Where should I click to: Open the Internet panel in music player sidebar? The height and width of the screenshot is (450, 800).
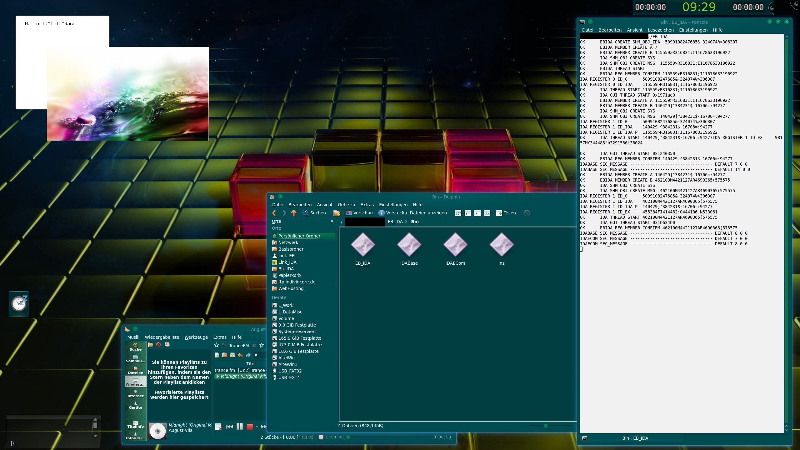[x=135, y=393]
